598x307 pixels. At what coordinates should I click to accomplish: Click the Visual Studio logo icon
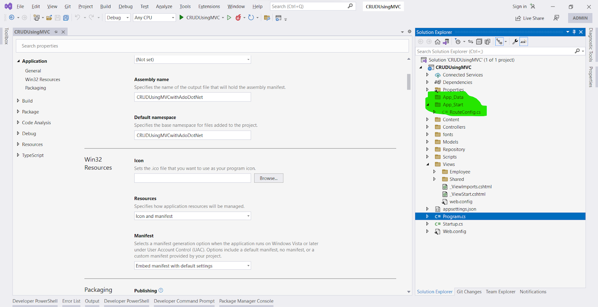[8, 6]
